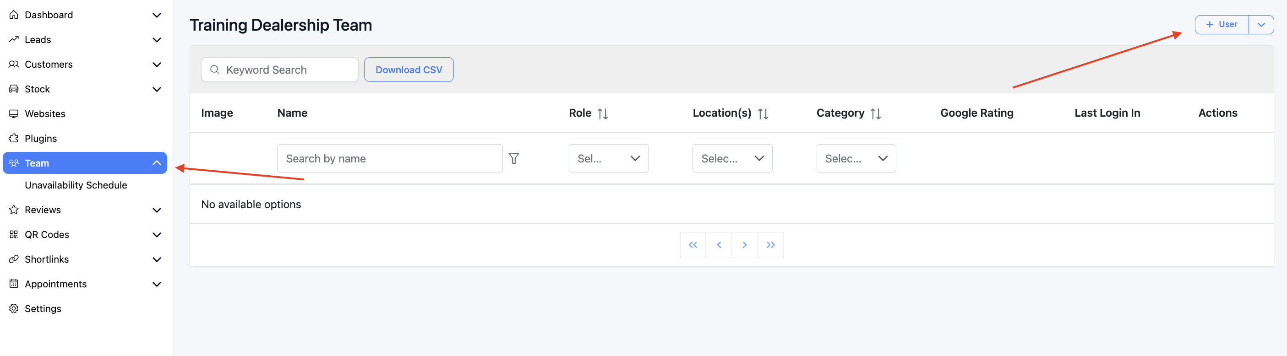Open the Location filter dropdown
This screenshot has width=1287, height=356.
click(x=732, y=158)
